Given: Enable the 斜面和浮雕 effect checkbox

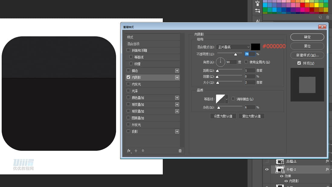Looking at the screenshot, I should pos(128,50).
